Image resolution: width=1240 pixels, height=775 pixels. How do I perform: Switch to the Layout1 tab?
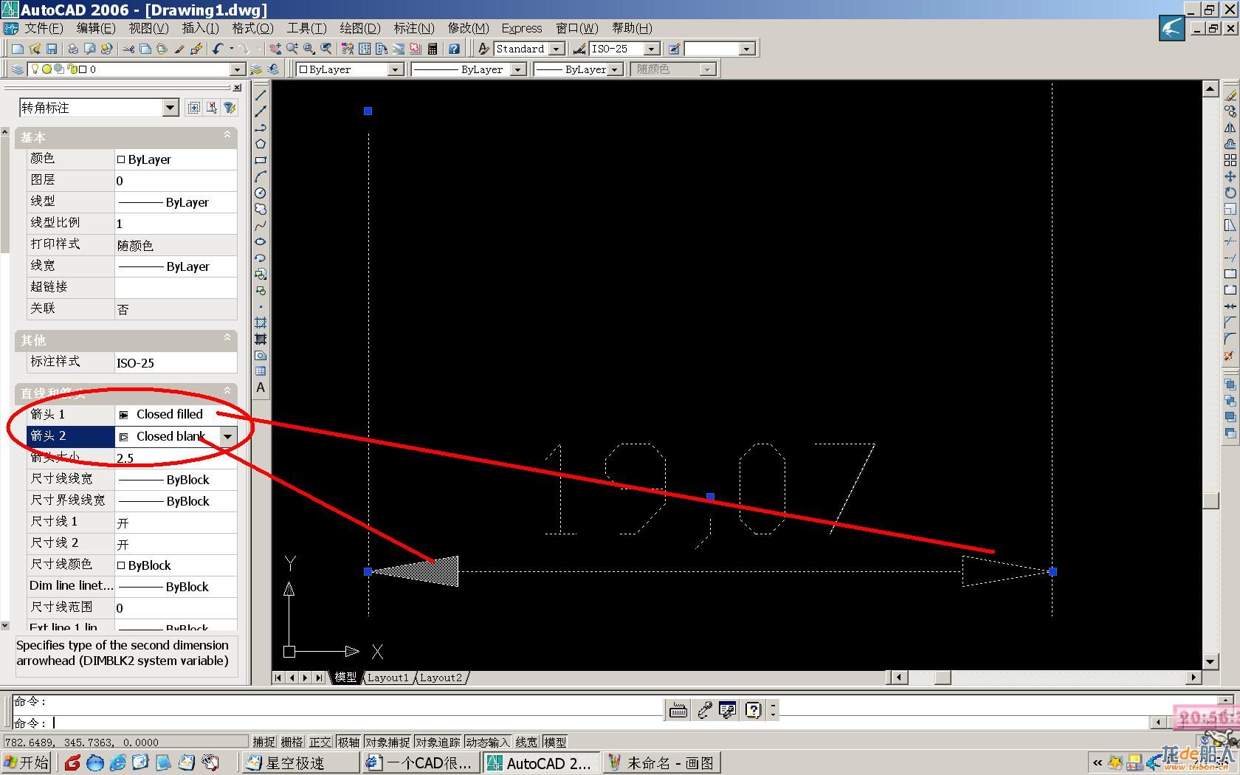pyautogui.click(x=387, y=678)
